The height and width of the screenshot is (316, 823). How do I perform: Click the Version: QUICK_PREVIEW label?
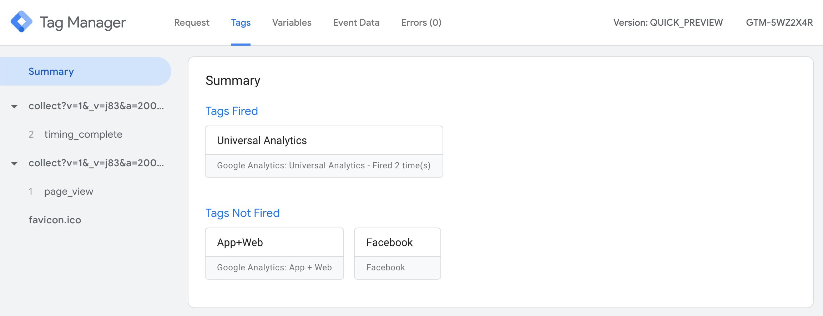point(668,22)
